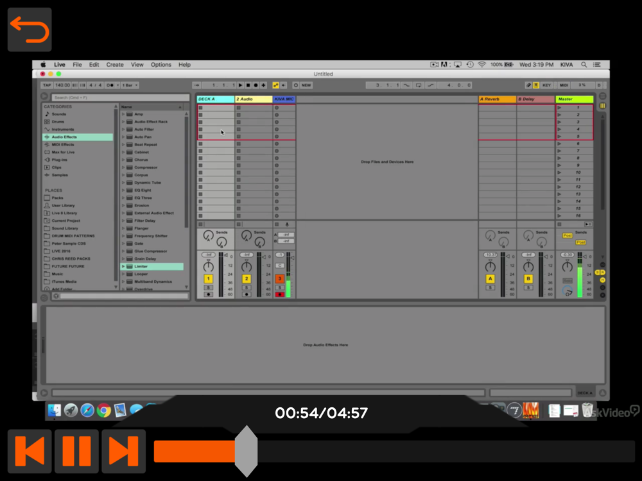Screen dimensions: 642x481
Task: Select the Samples category
Action: click(60, 174)
